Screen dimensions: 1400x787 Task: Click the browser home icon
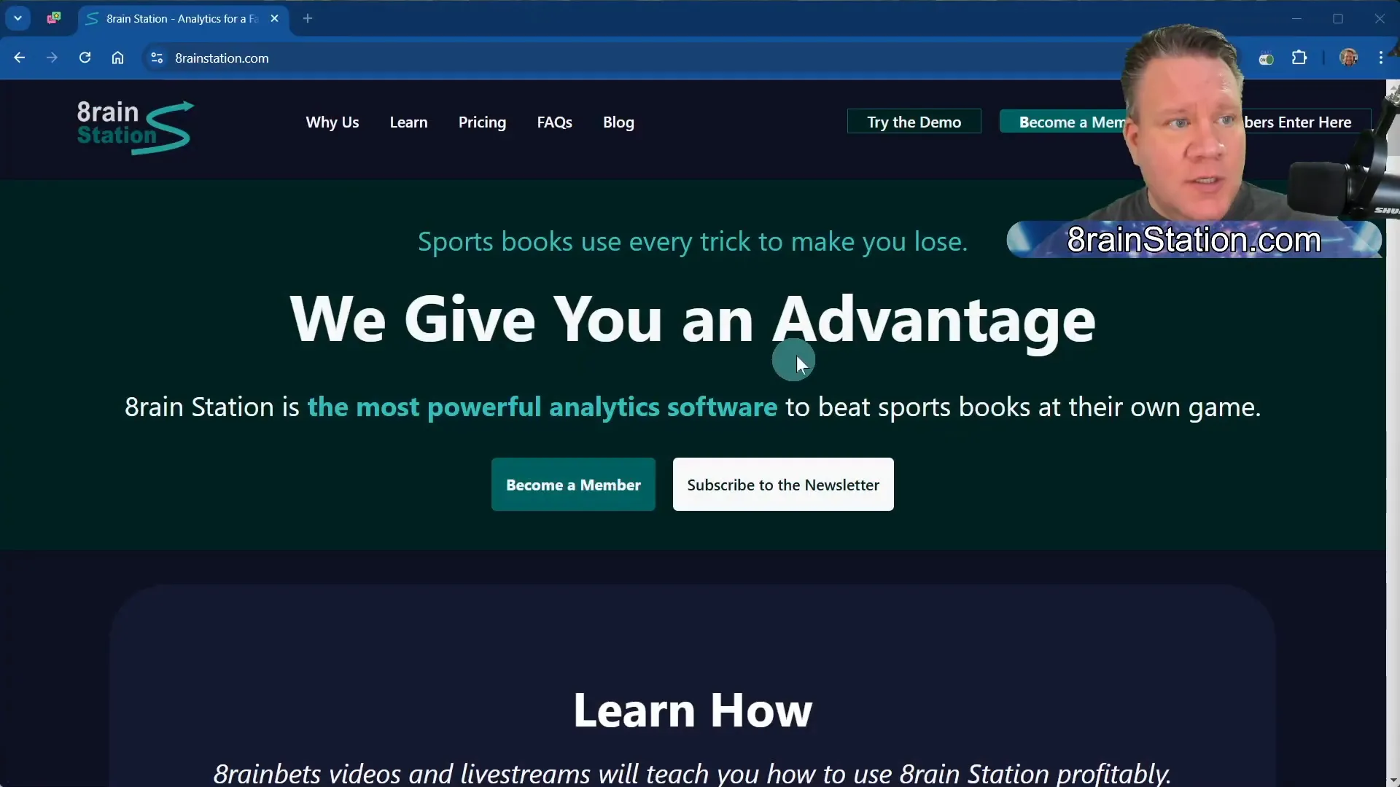[x=117, y=58]
